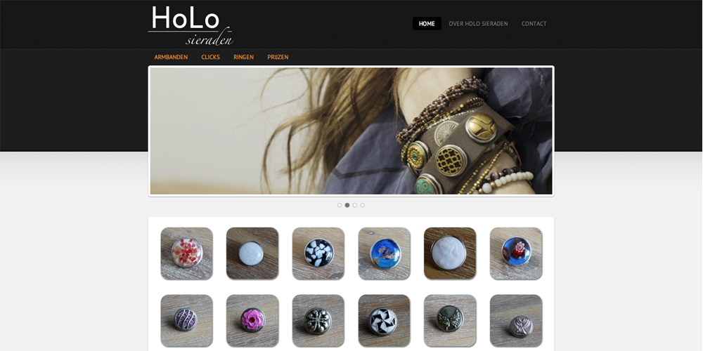View the pink flower click button
The height and width of the screenshot is (351, 703).
point(252,321)
